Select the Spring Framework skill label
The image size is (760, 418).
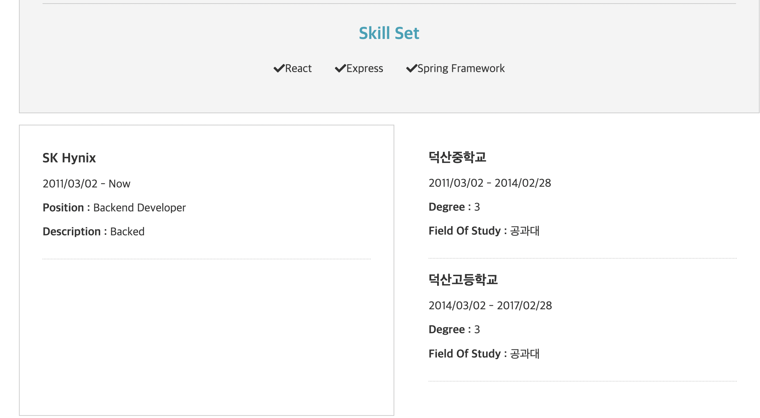pyautogui.click(x=461, y=68)
